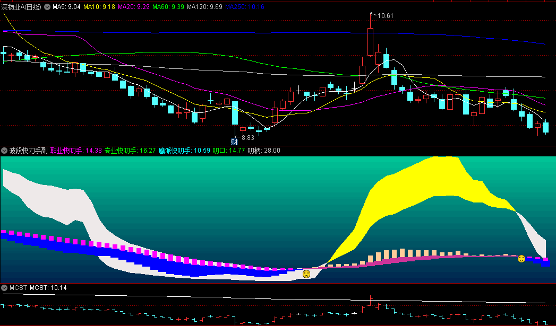Click the 职业快叨手: 14.38 value

[x=76, y=151]
